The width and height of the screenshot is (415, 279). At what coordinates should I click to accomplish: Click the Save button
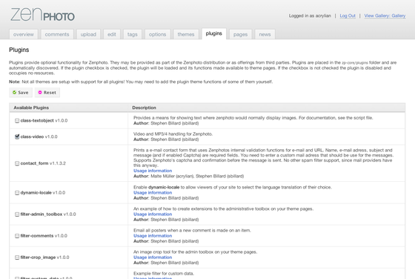click(x=21, y=93)
